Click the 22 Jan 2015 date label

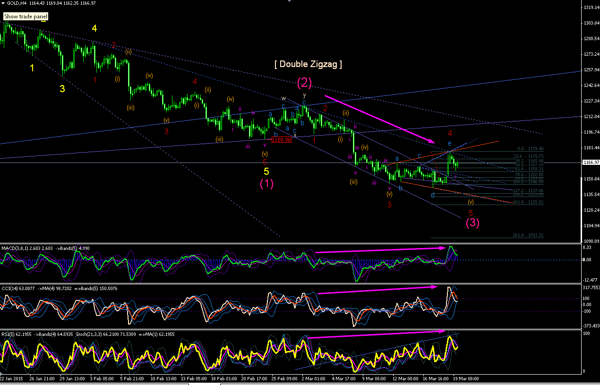pos(11,378)
